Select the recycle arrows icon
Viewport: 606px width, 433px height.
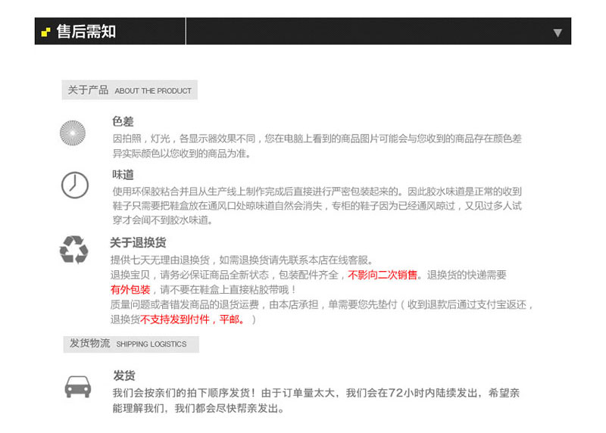[x=74, y=249]
